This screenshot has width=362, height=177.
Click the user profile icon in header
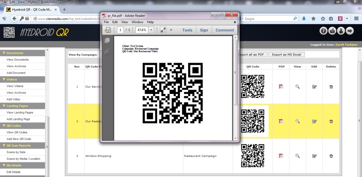pyautogui.click(x=341, y=31)
